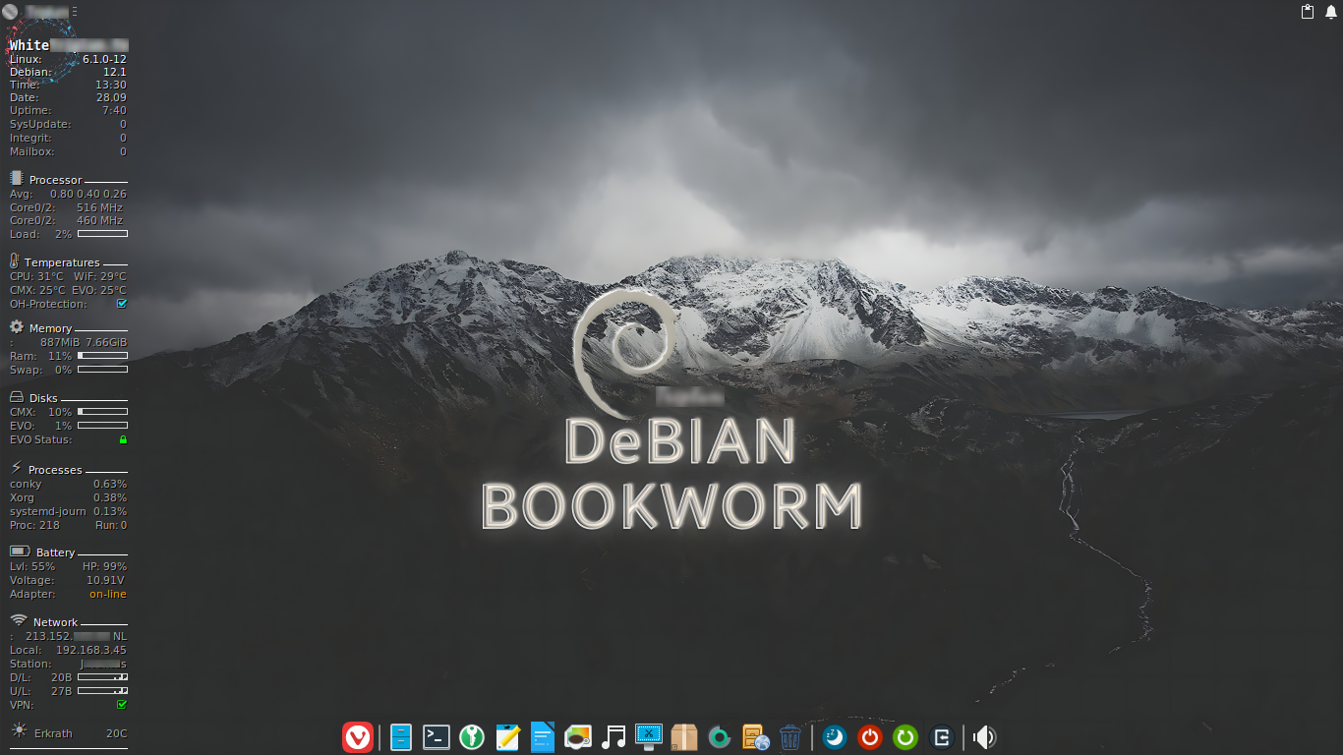
Task: Click the Memory gear icon
Action: pos(17,326)
